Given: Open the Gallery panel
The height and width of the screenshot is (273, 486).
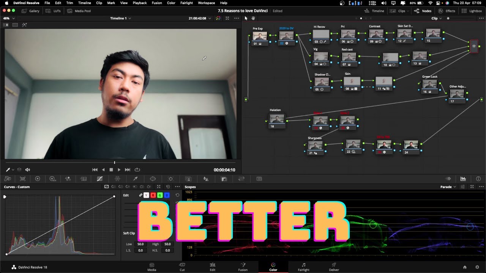Looking at the screenshot, I should pos(30,11).
